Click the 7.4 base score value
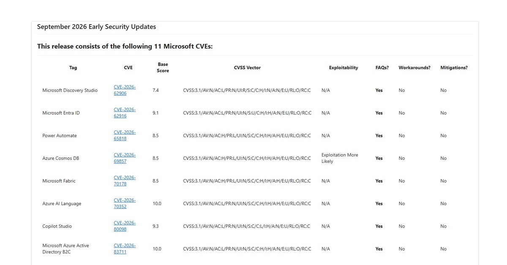 (x=155, y=90)
